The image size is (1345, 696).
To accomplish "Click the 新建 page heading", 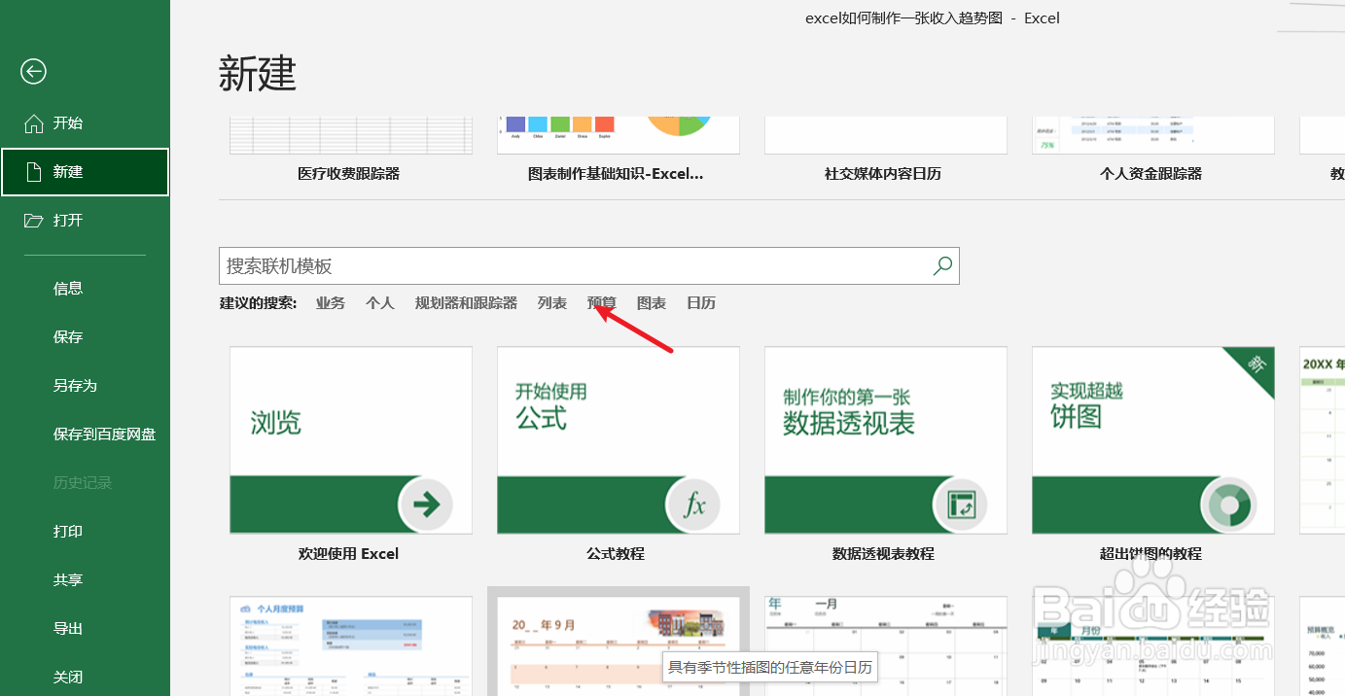I will coord(258,74).
